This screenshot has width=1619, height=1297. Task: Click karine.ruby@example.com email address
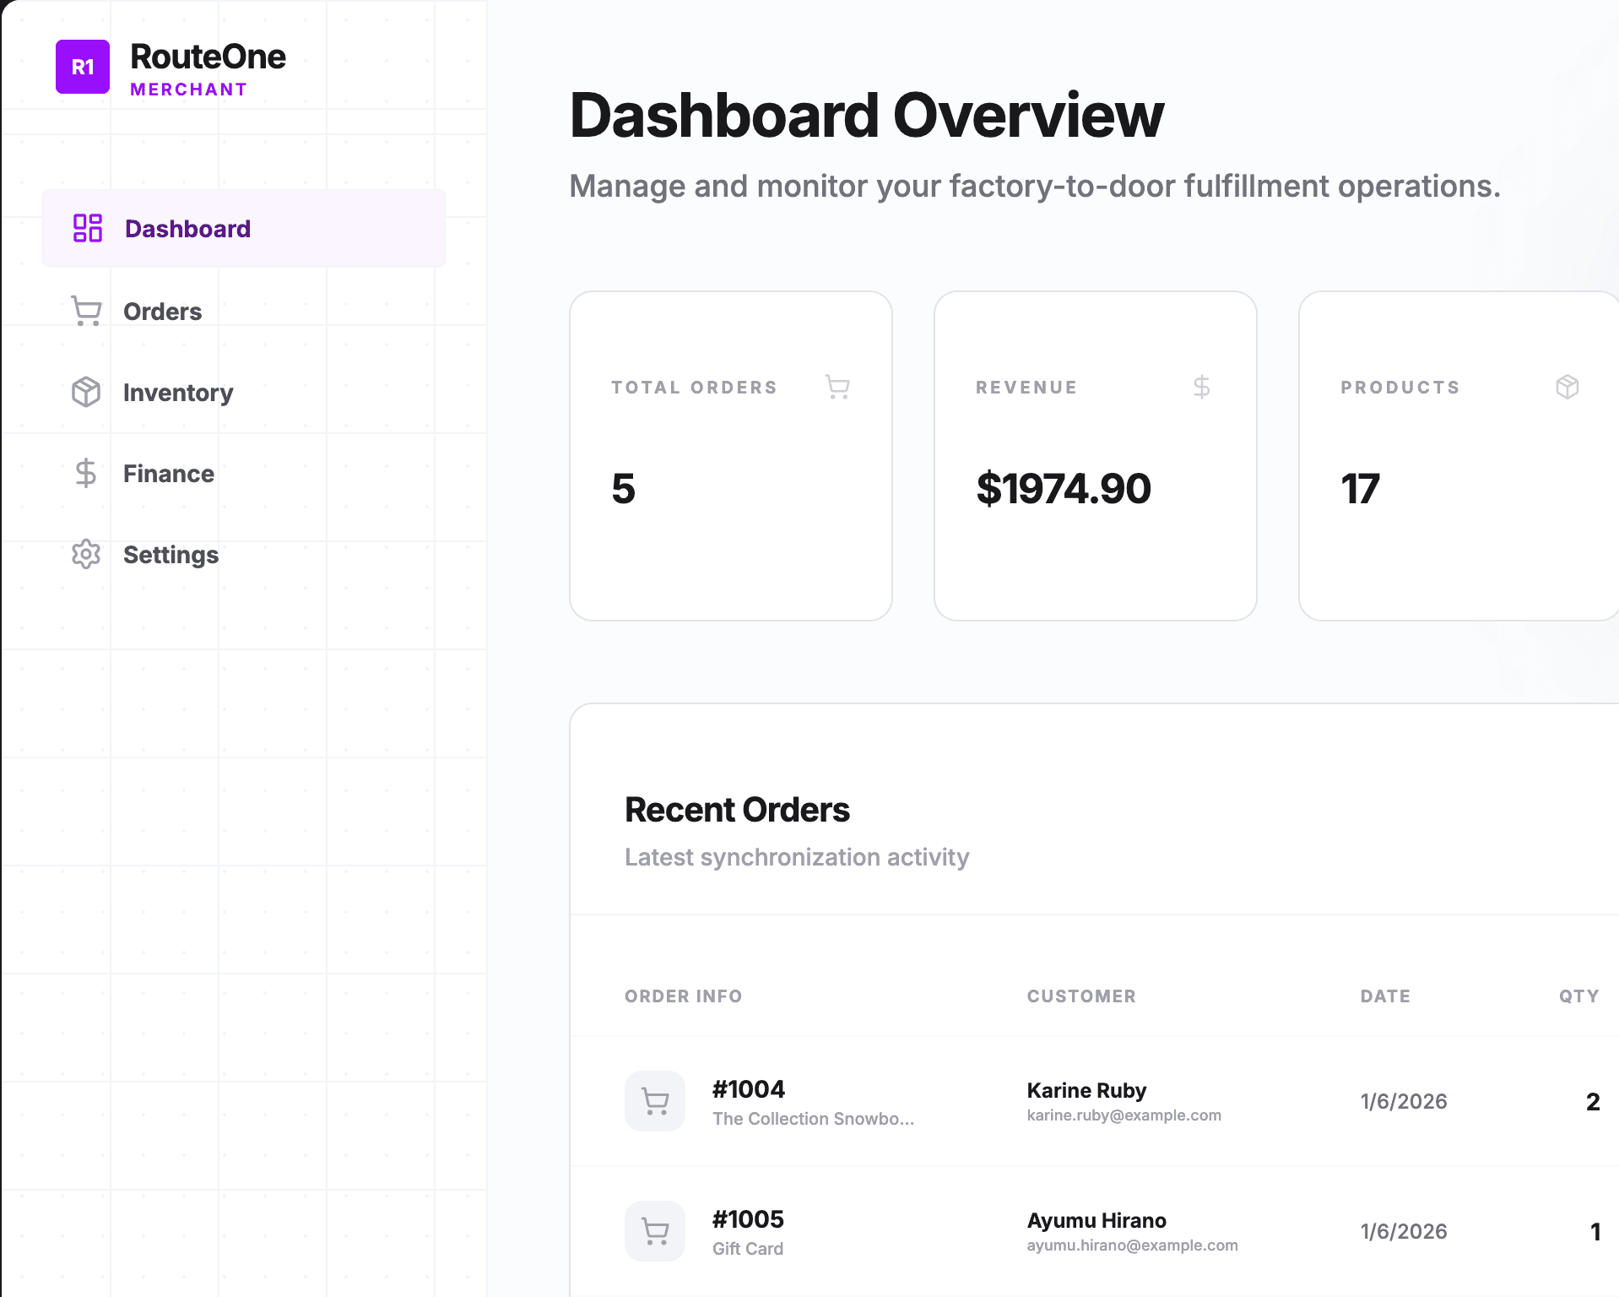1124,1115
